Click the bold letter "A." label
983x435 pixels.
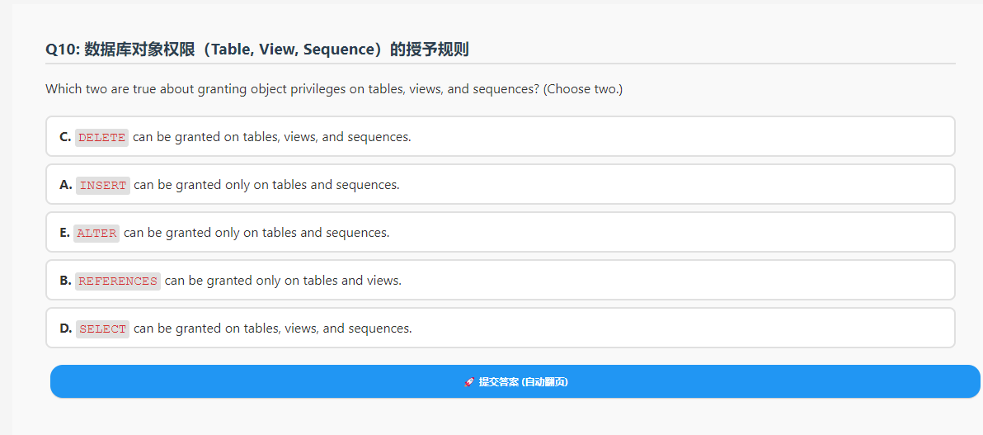coord(66,185)
